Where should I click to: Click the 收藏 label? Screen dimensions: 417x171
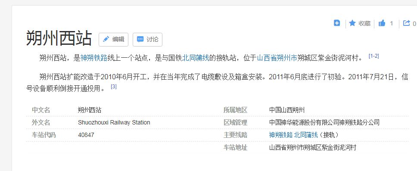[364, 23]
